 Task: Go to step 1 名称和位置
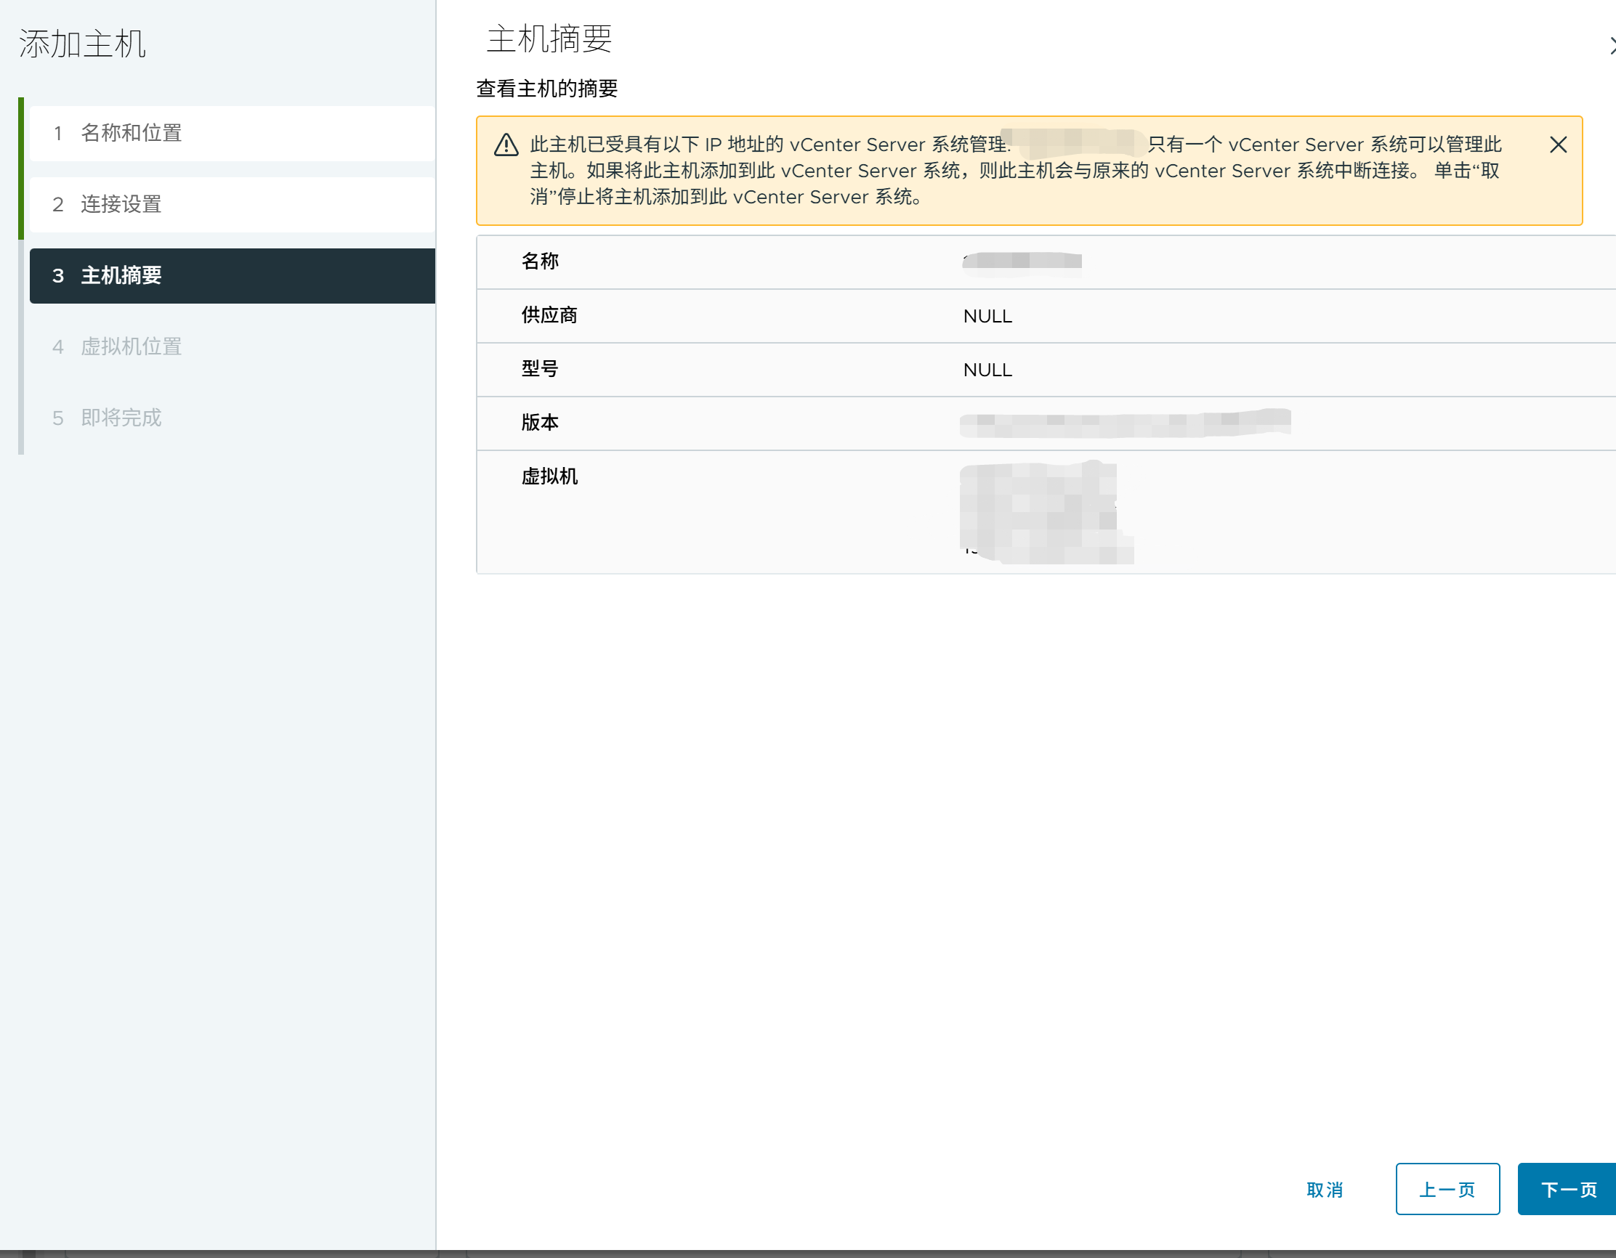[131, 133]
